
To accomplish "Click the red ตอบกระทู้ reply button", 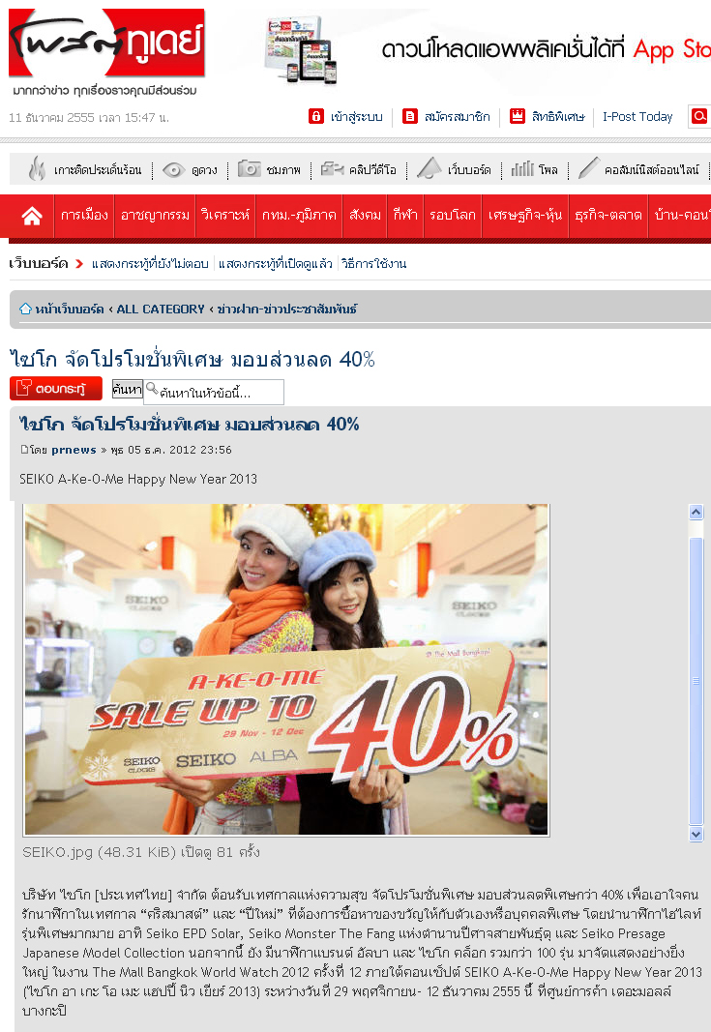I will (x=56, y=388).
